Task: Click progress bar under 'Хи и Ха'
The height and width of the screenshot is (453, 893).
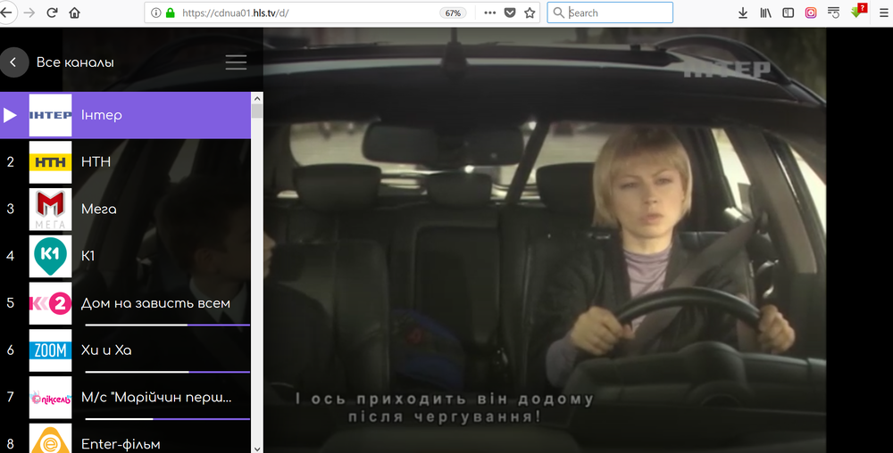Action: pos(167,371)
